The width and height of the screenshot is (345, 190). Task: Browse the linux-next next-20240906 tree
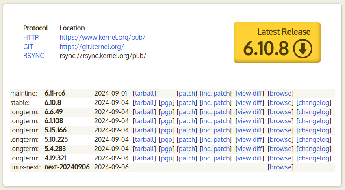click(280, 167)
